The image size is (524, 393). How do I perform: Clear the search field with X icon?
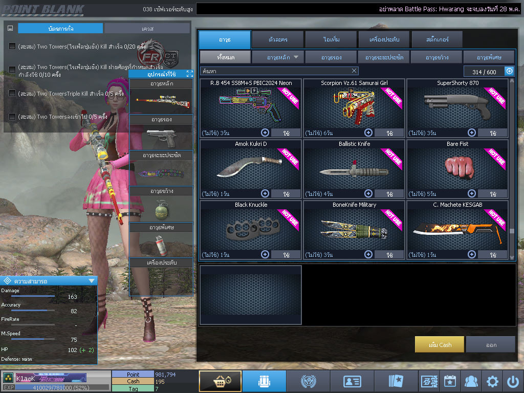pos(354,71)
